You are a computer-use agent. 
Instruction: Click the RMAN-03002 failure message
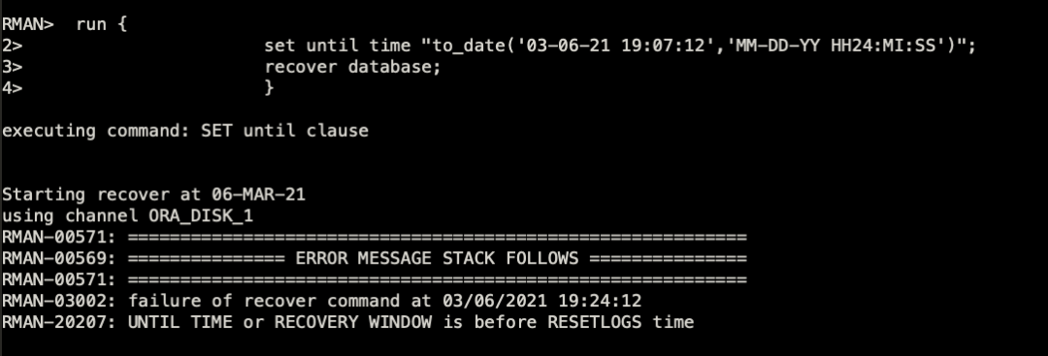tap(321, 301)
